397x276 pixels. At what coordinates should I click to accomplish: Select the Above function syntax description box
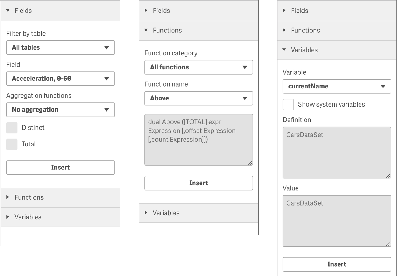[198, 139]
